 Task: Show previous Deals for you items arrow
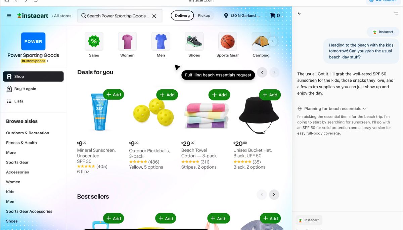point(262,72)
